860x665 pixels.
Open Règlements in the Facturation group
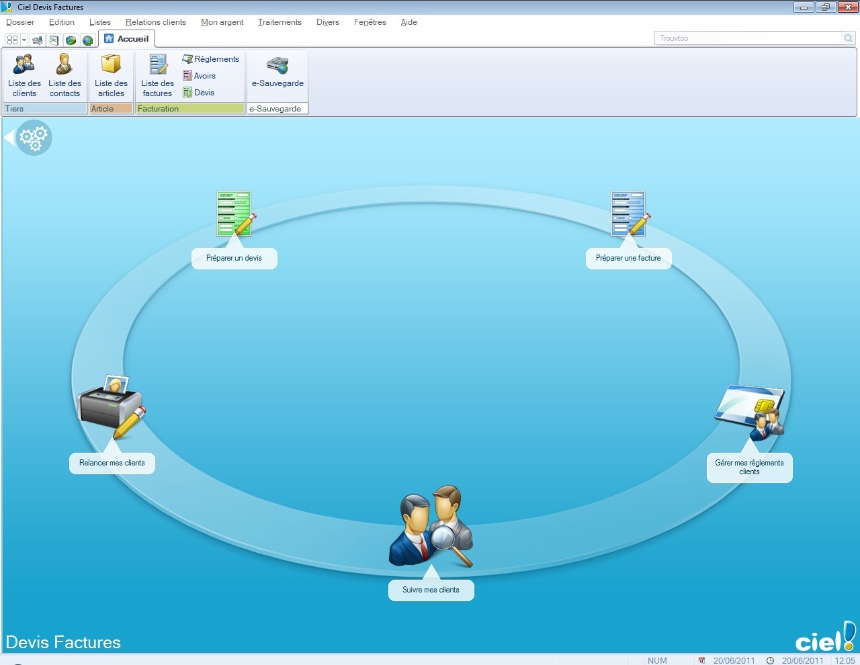coord(210,59)
